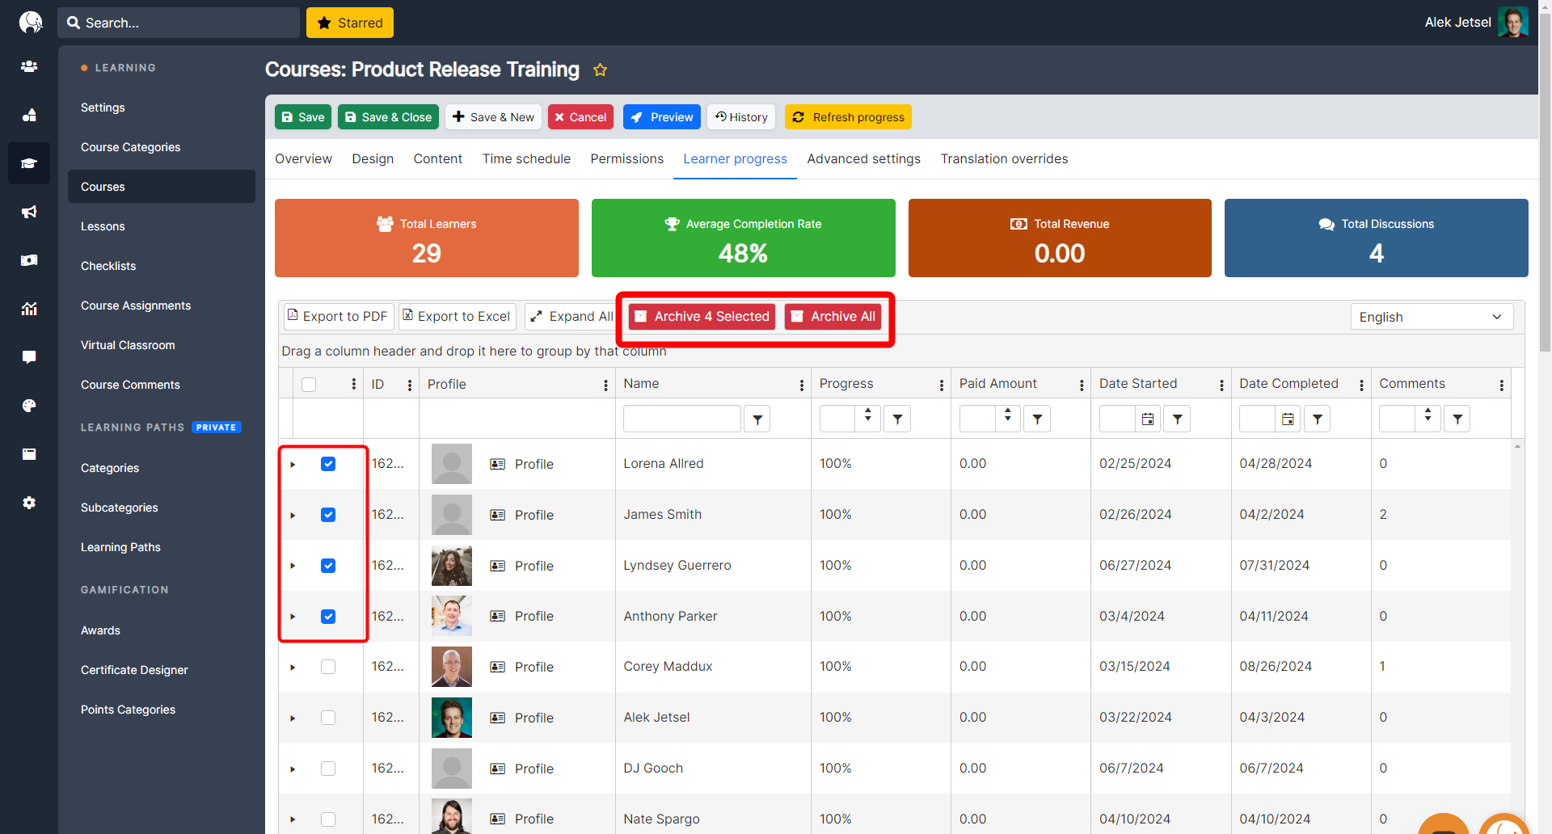Click the star icon beside the course title
This screenshot has width=1552, height=834.
600,70
